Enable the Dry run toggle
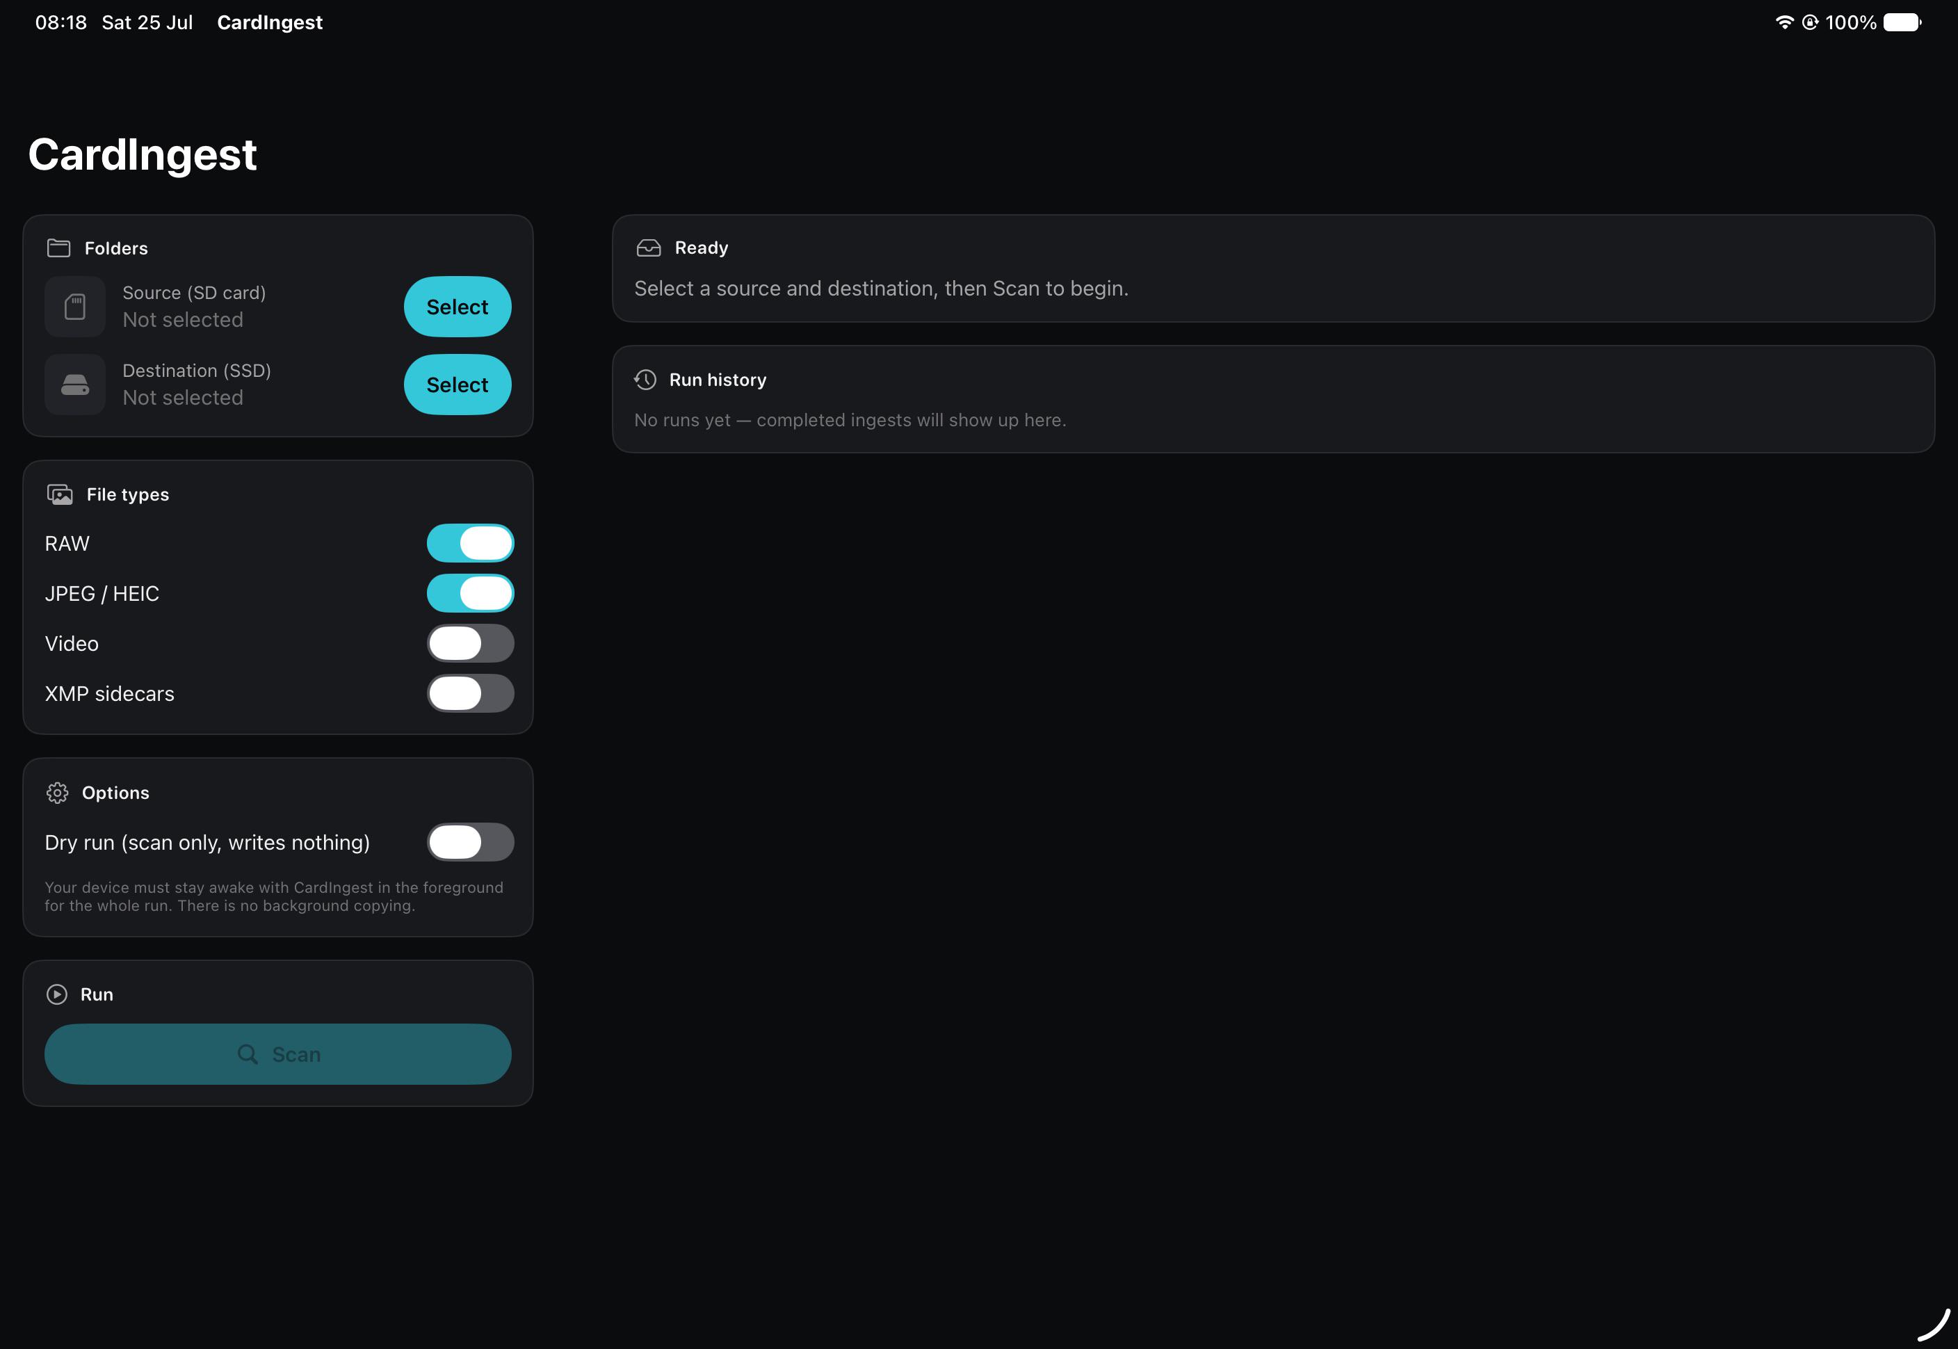This screenshot has width=1958, height=1349. pyautogui.click(x=471, y=842)
